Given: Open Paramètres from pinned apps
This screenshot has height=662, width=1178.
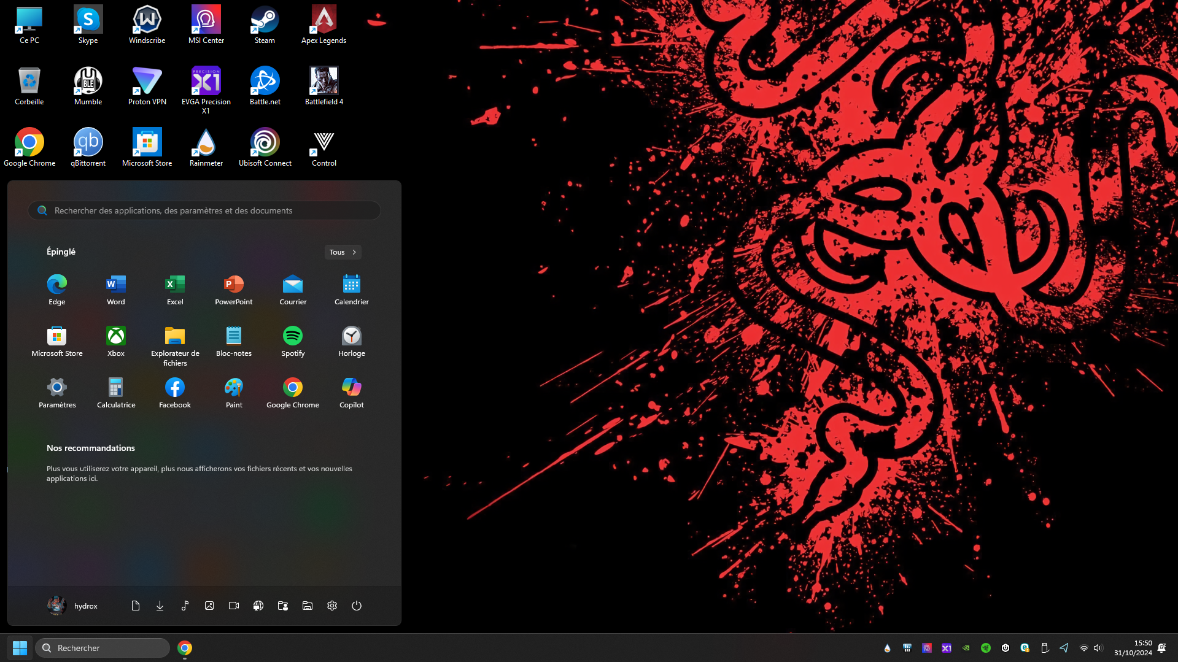Looking at the screenshot, I should point(57,393).
